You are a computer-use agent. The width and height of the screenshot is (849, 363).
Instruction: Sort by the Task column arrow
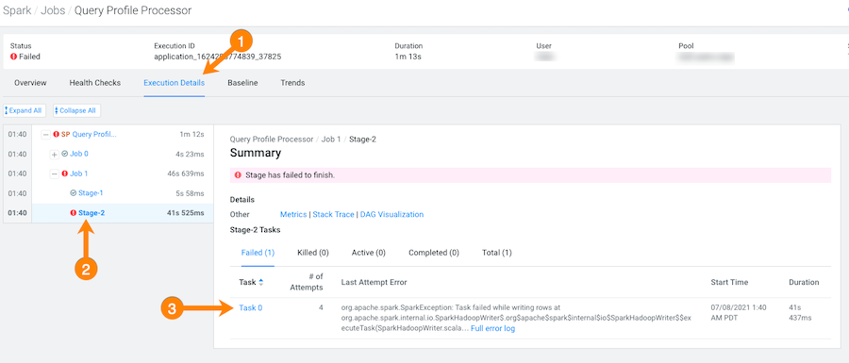(x=261, y=282)
